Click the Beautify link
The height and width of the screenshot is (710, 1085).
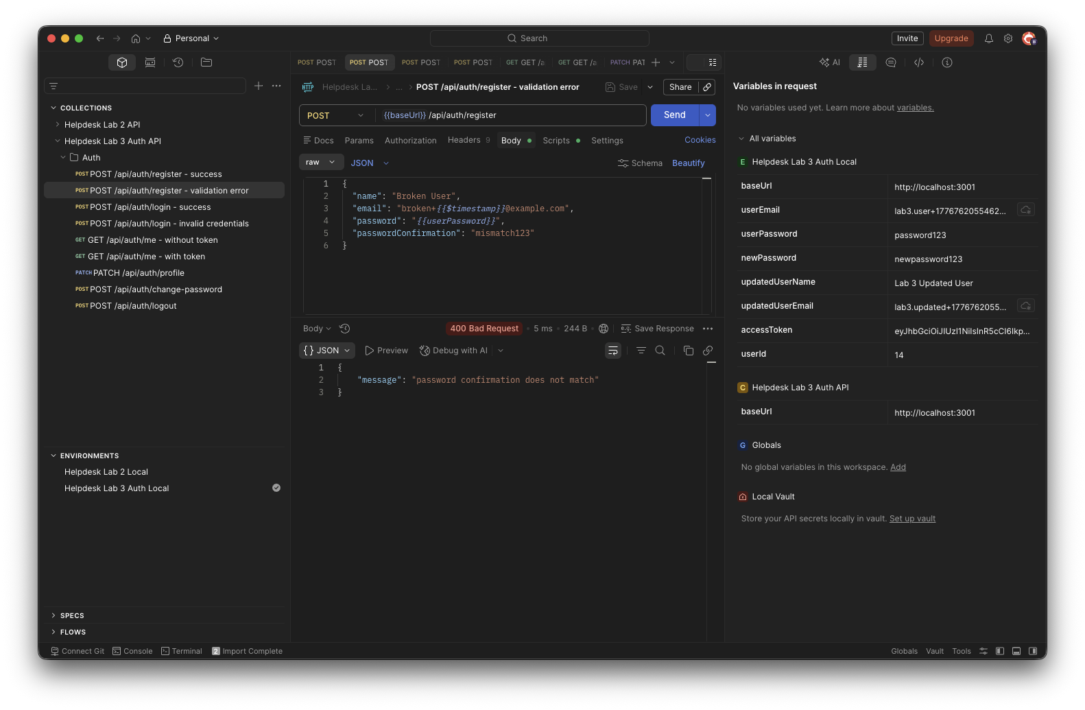click(x=689, y=163)
